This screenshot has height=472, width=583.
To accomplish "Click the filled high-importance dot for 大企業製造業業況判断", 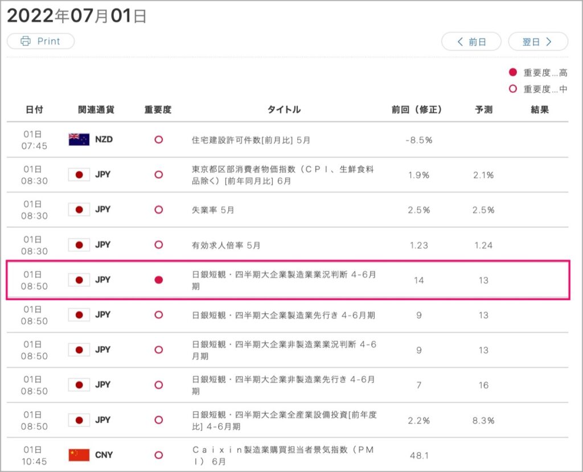I will 159,280.
